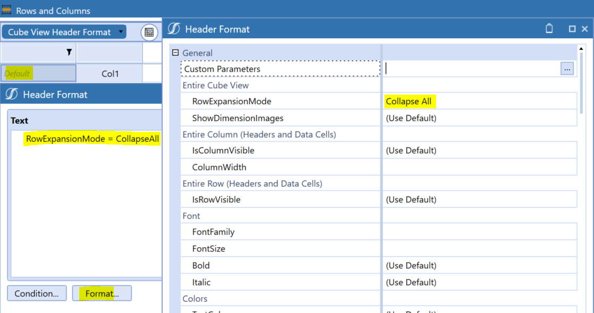Image resolution: width=594 pixels, height=313 pixels.
Task: Click the Condition... button
Action: point(37,293)
